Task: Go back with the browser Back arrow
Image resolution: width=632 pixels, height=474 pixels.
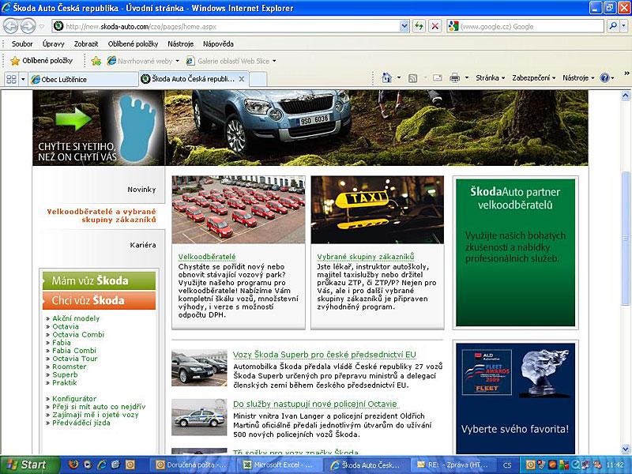Action: (11, 27)
